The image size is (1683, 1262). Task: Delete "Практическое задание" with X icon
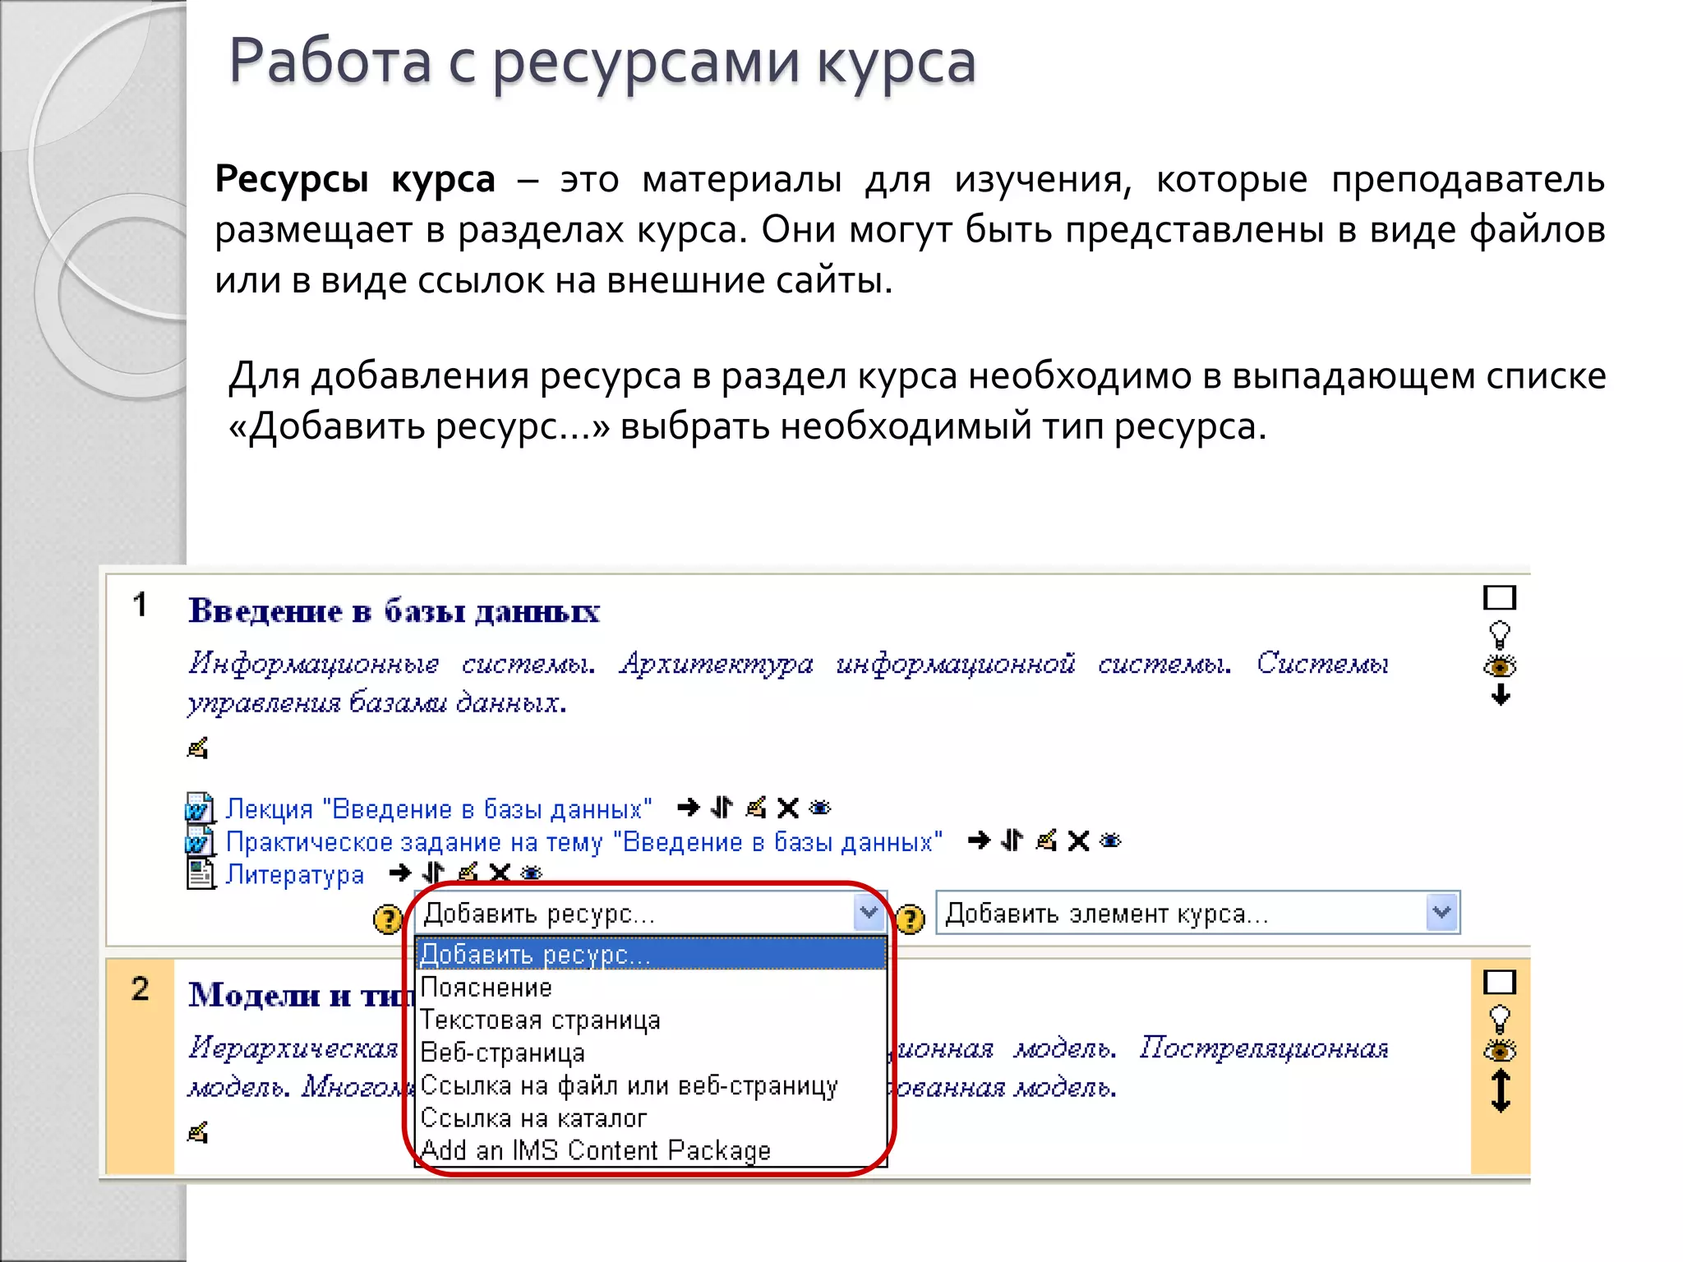point(1078,841)
